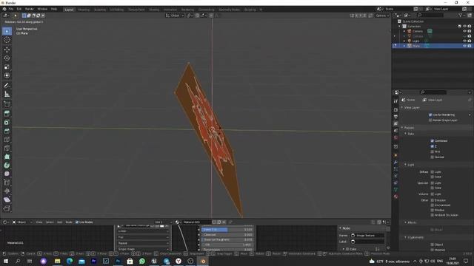Open the Object mode dropdown in node editor
474x266 pixels.
point(22,222)
